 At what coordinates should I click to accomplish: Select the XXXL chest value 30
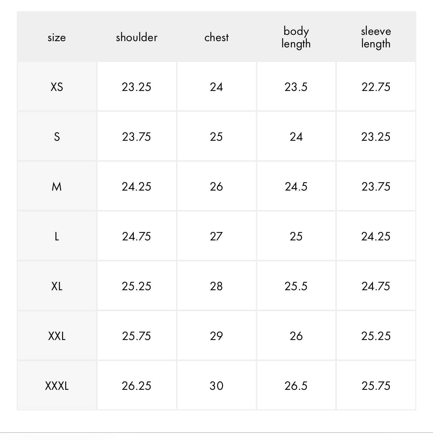pyautogui.click(x=216, y=386)
